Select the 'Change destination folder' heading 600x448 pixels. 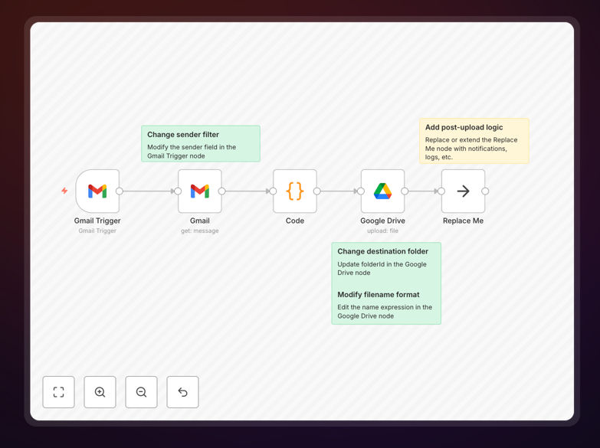click(x=382, y=251)
